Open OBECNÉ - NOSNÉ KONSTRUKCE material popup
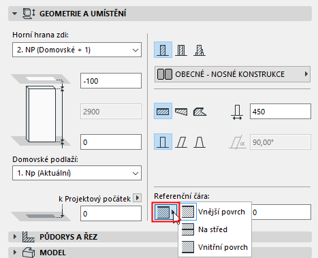The width and height of the screenshot is (318, 258). tap(232, 74)
